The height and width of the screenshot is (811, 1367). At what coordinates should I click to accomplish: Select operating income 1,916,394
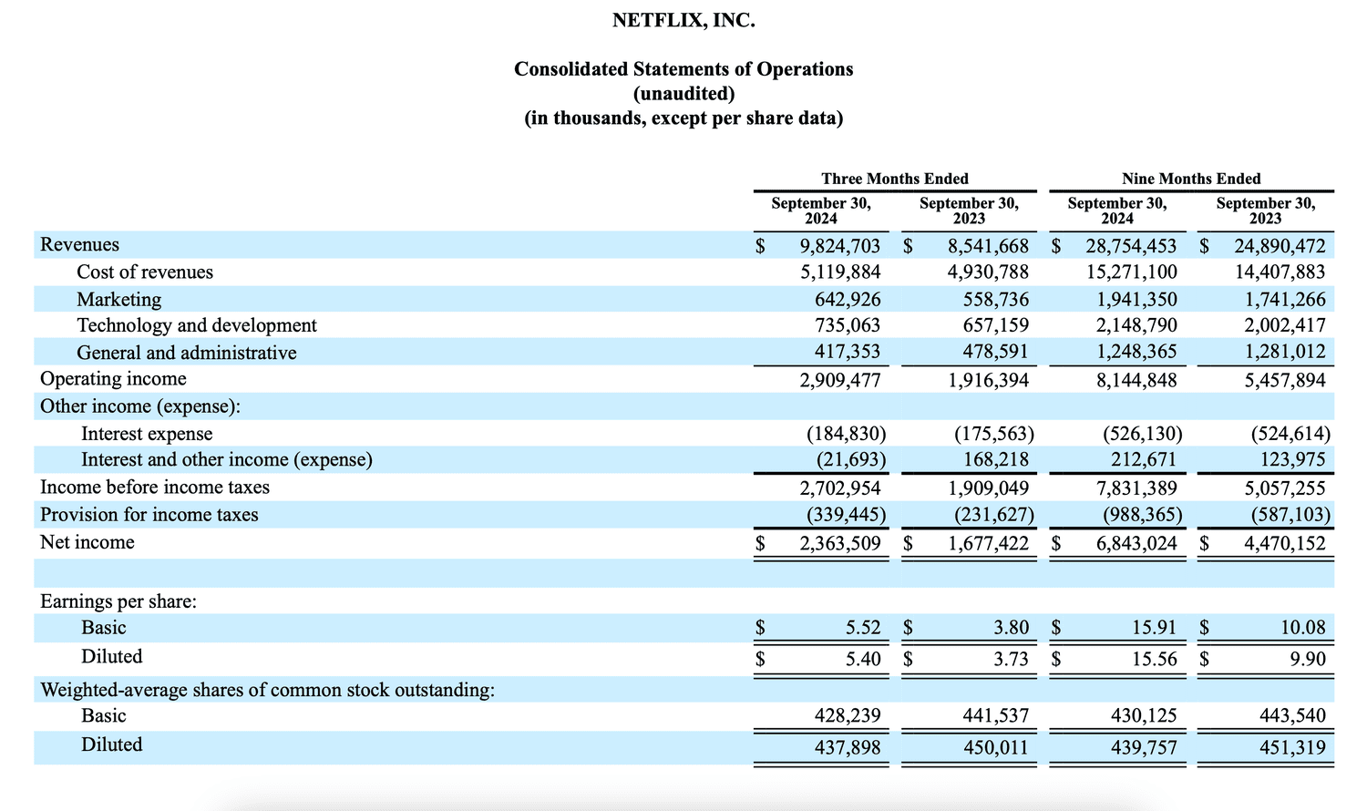[988, 381]
